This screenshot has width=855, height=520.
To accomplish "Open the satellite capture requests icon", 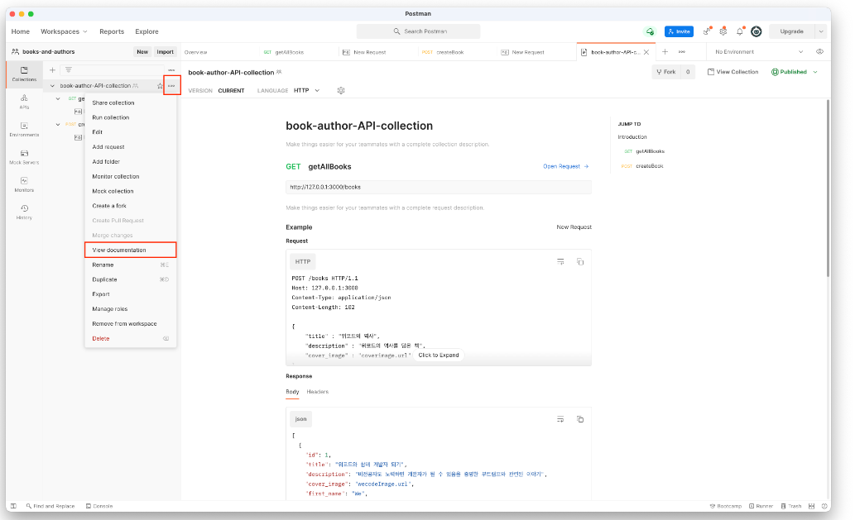I will (x=707, y=31).
